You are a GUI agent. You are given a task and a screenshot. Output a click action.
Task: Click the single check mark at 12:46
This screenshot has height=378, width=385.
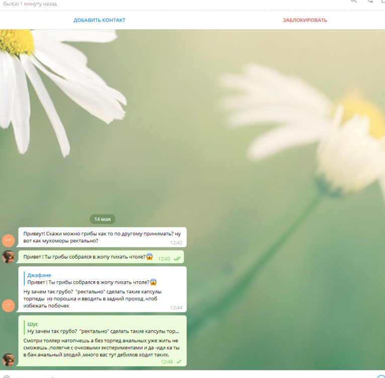click(x=179, y=361)
